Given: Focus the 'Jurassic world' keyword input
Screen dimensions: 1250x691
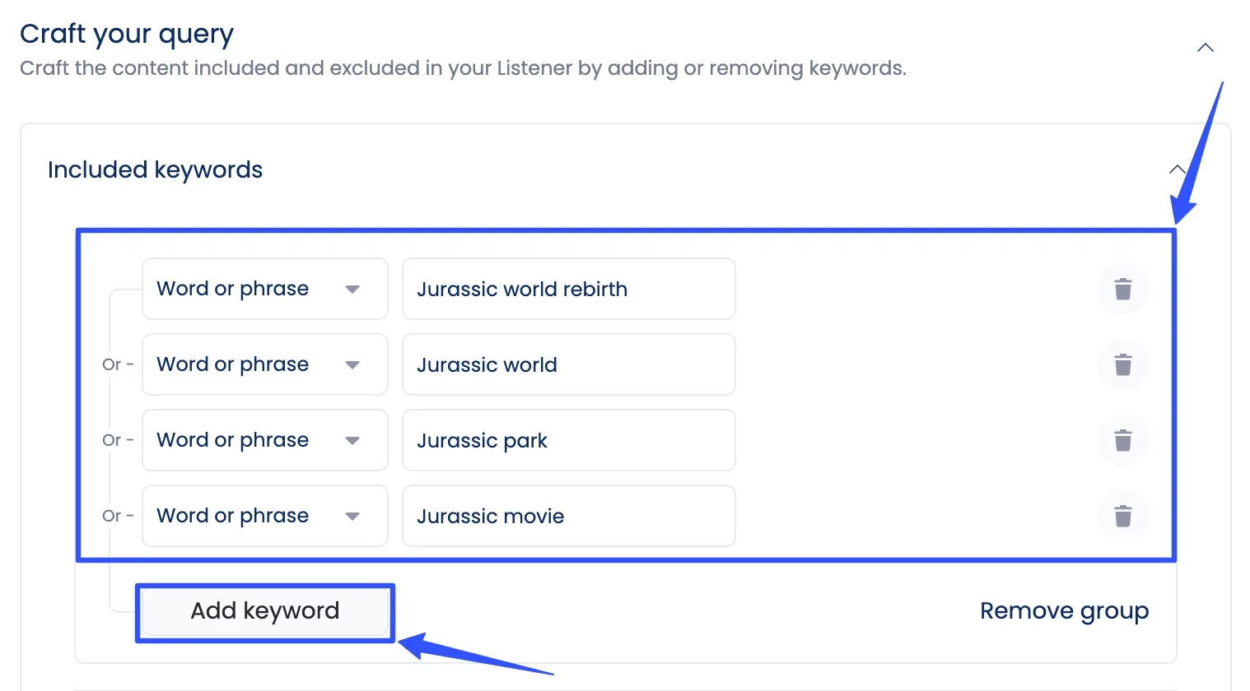Looking at the screenshot, I should click(x=568, y=365).
